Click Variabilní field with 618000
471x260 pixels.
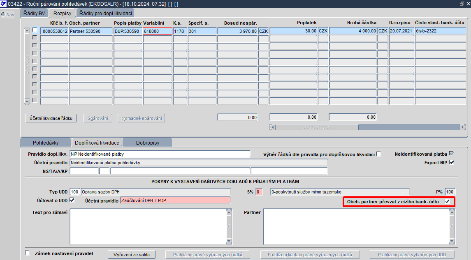click(x=158, y=31)
